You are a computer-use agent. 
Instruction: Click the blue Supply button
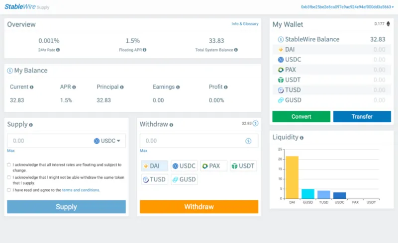(66, 207)
